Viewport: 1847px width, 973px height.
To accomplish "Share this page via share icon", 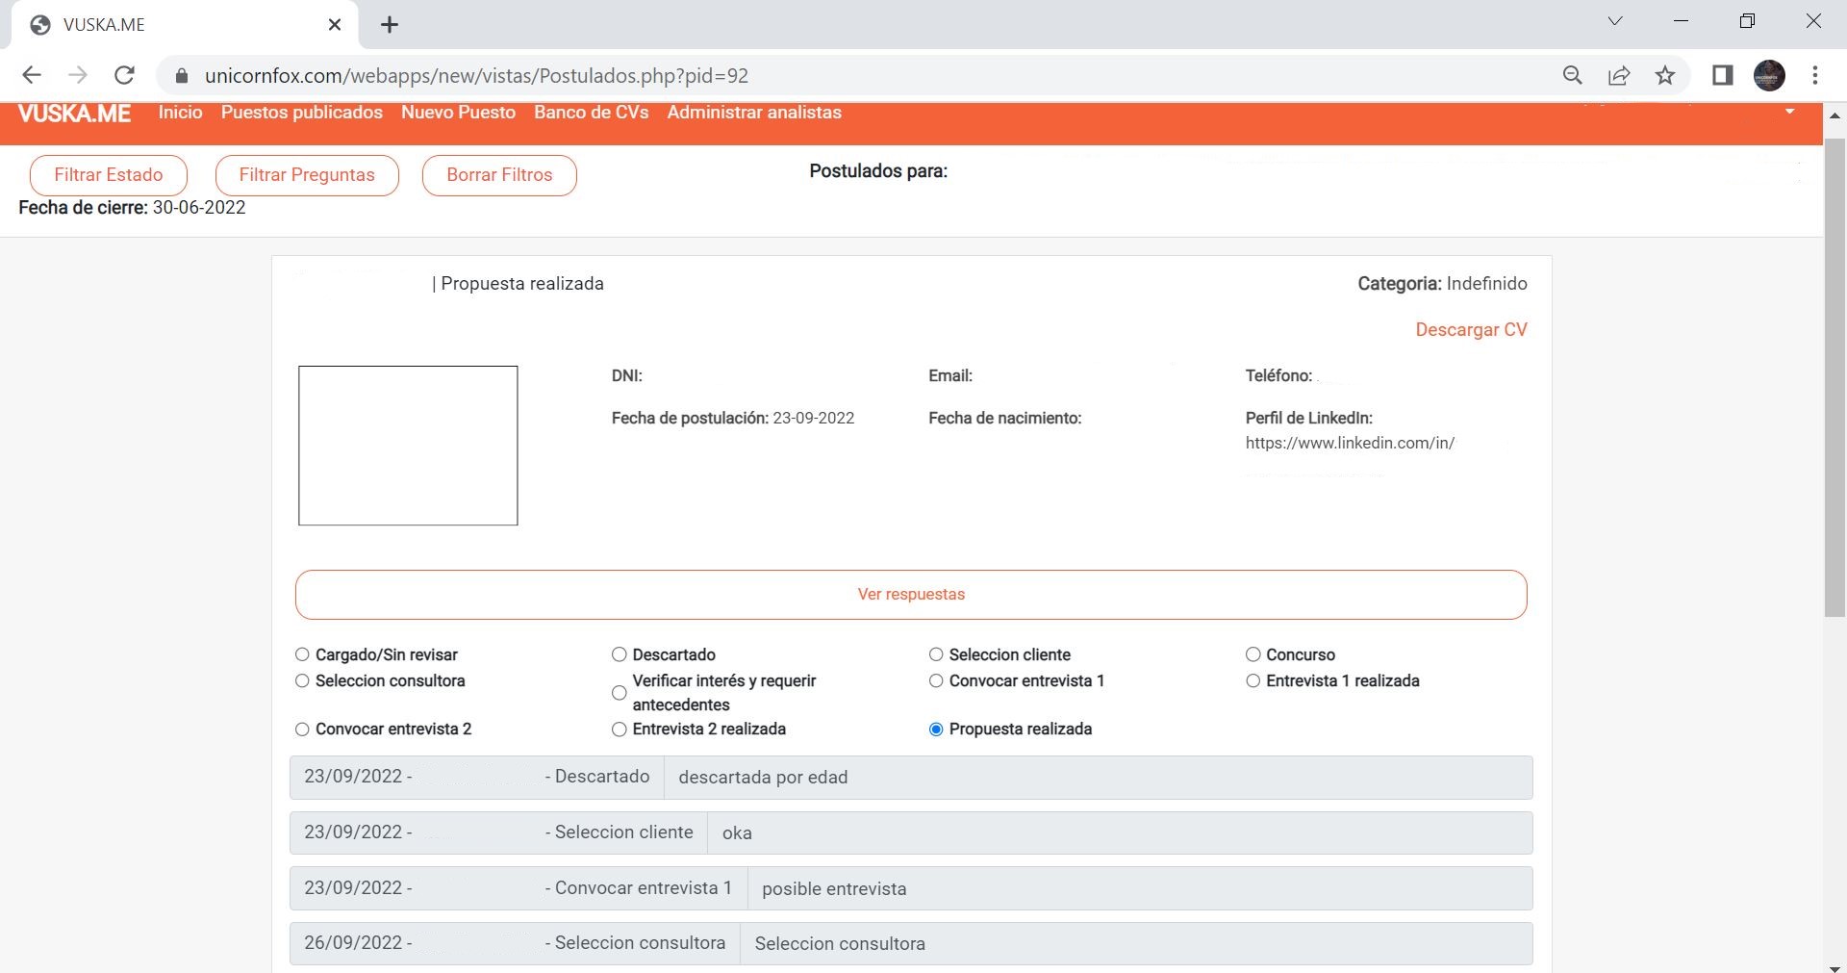I will [1619, 75].
